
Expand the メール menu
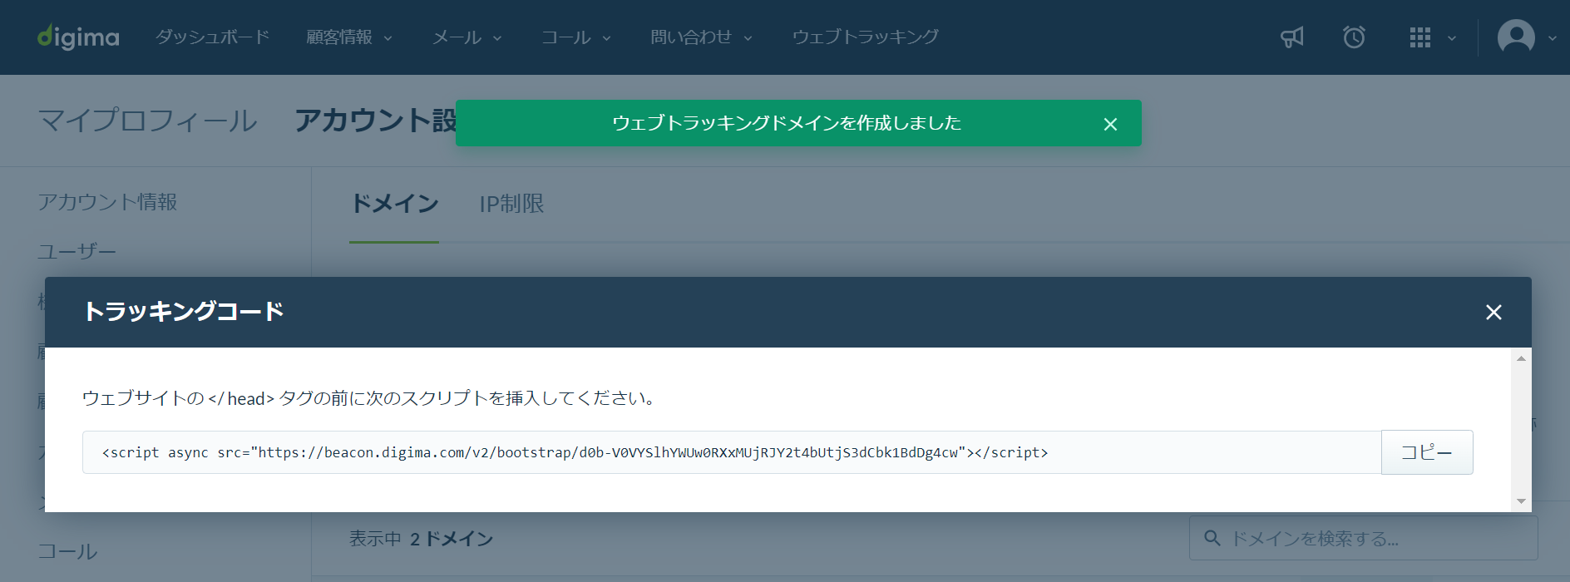[x=467, y=37]
